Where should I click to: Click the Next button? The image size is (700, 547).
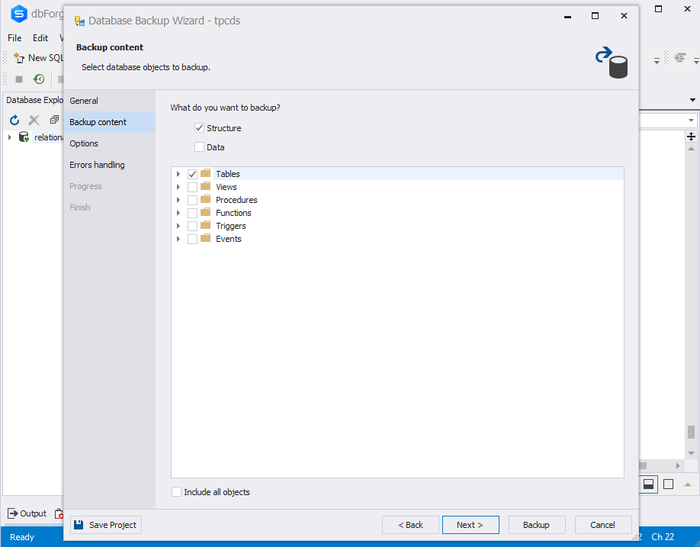tap(470, 525)
